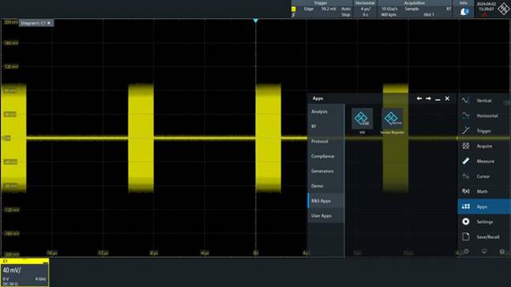The width and height of the screenshot is (511, 287).
Task: Select the Measure ruler icon
Action: click(x=466, y=161)
